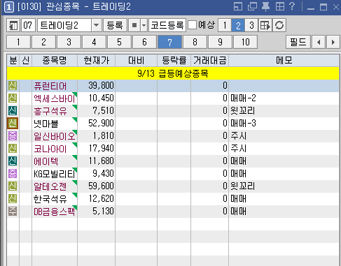Select view mode 1 toggle
This screenshot has height=266, width=341.
point(225,25)
